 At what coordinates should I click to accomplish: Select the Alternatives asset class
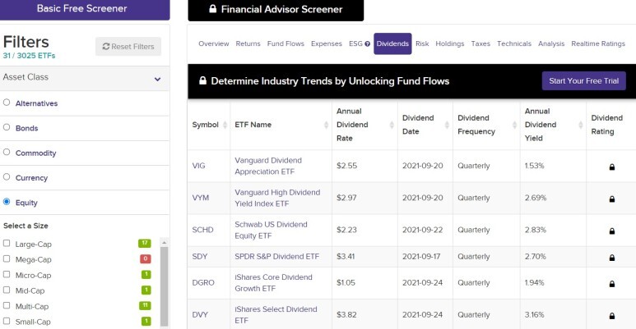click(x=7, y=103)
